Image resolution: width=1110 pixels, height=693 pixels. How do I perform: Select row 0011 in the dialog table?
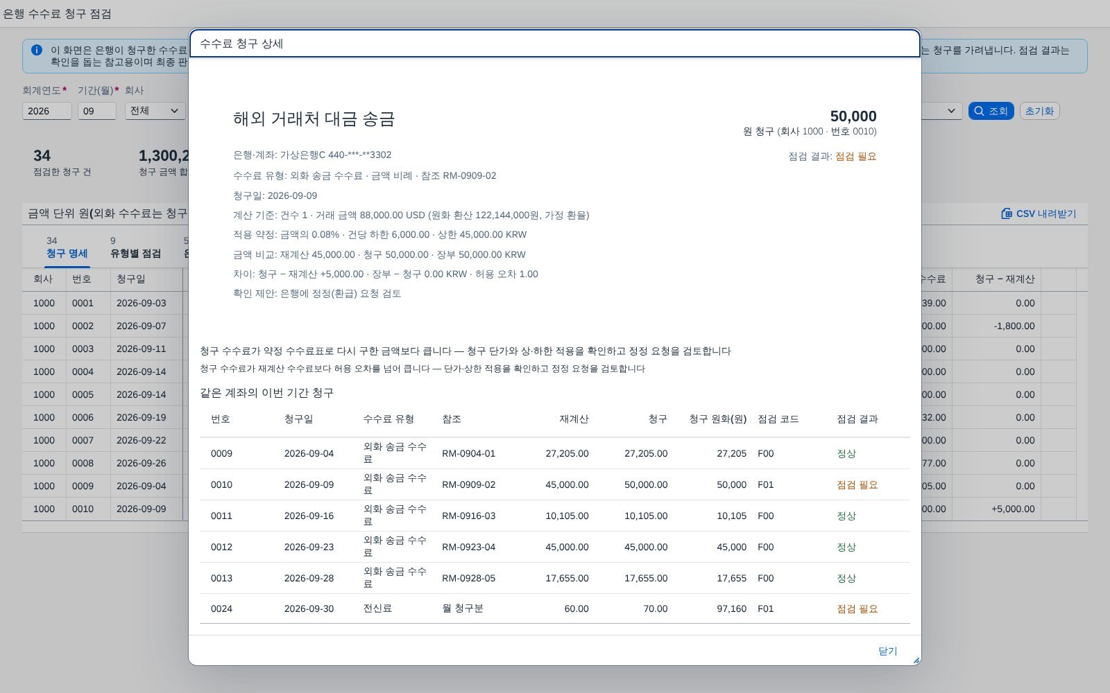click(555, 516)
